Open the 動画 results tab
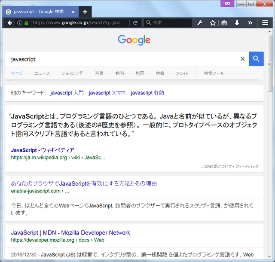The height and width of the screenshot is (262, 275). click(x=119, y=73)
